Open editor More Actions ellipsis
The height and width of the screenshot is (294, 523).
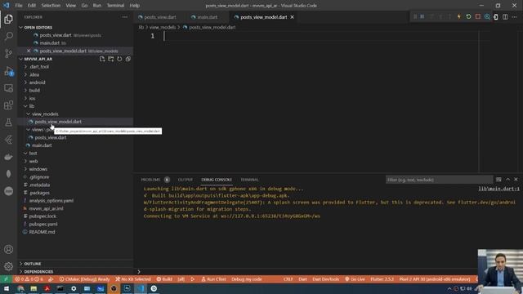(x=514, y=17)
